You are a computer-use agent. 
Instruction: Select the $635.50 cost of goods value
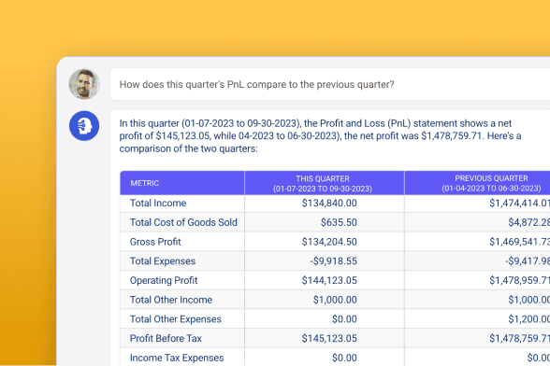(339, 222)
